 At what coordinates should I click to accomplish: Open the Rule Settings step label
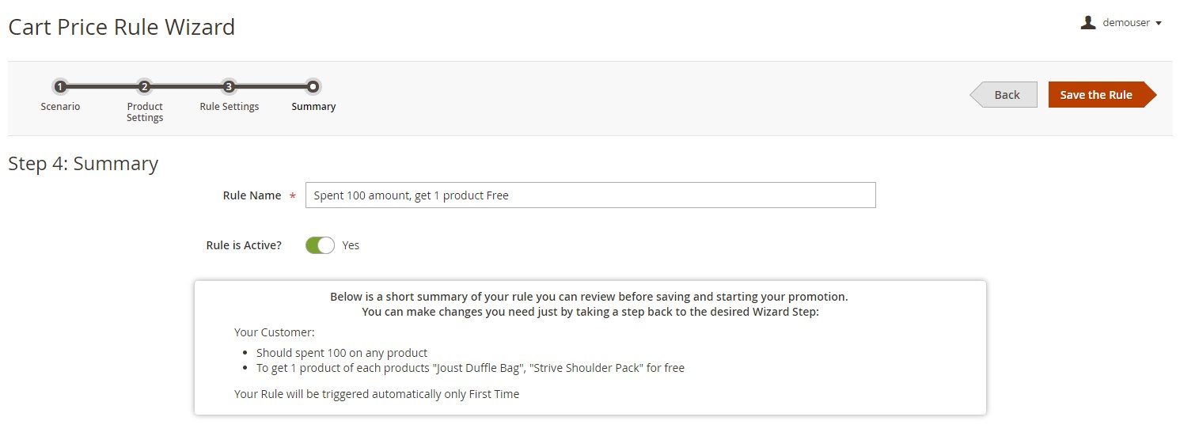coord(230,106)
